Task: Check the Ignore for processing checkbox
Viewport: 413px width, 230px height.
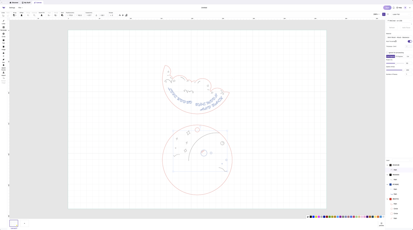Action: [x=387, y=52]
